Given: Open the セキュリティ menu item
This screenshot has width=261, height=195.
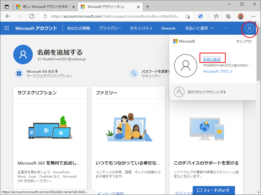Looking at the screenshot, I should click(141, 28).
